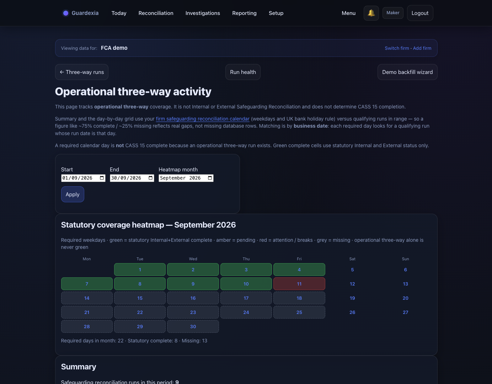Select missing grey day 21
This screenshot has height=384, width=492.
87,312
